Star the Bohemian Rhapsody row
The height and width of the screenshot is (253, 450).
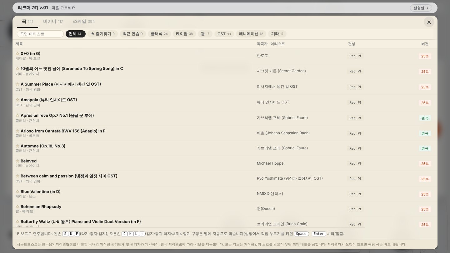17,206
